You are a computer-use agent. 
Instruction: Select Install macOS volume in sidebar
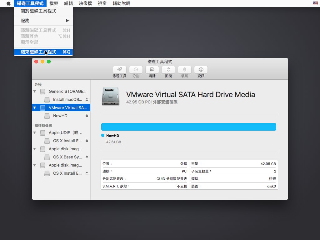click(x=61, y=100)
